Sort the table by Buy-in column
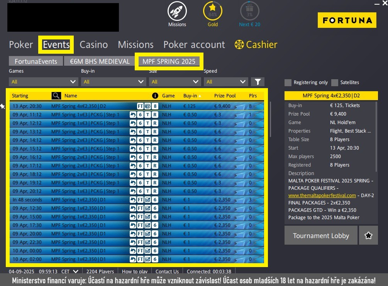The width and height of the screenshot is (388, 286). [190, 95]
